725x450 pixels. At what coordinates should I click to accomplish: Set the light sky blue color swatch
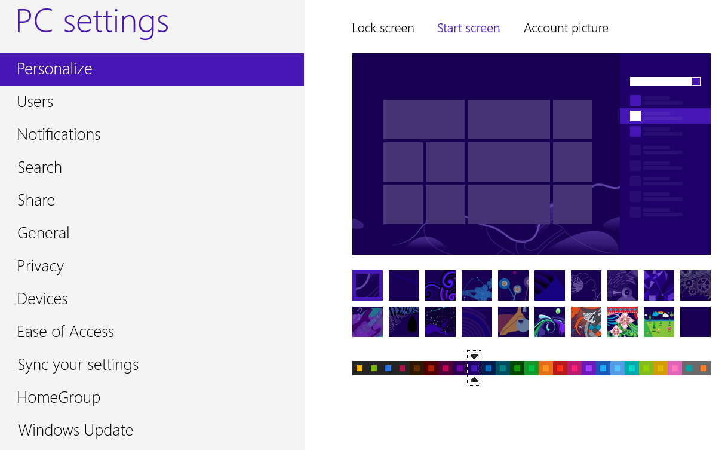618,368
